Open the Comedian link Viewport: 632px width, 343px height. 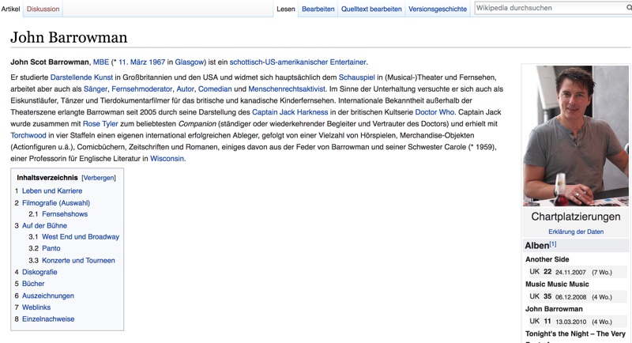(215, 89)
